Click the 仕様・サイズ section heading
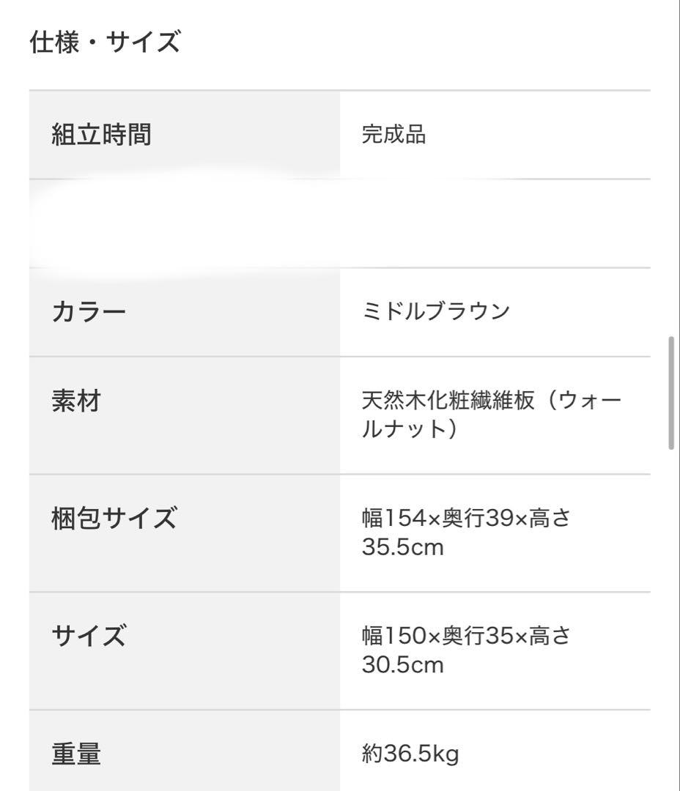The width and height of the screenshot is (680, 791). 105,42
